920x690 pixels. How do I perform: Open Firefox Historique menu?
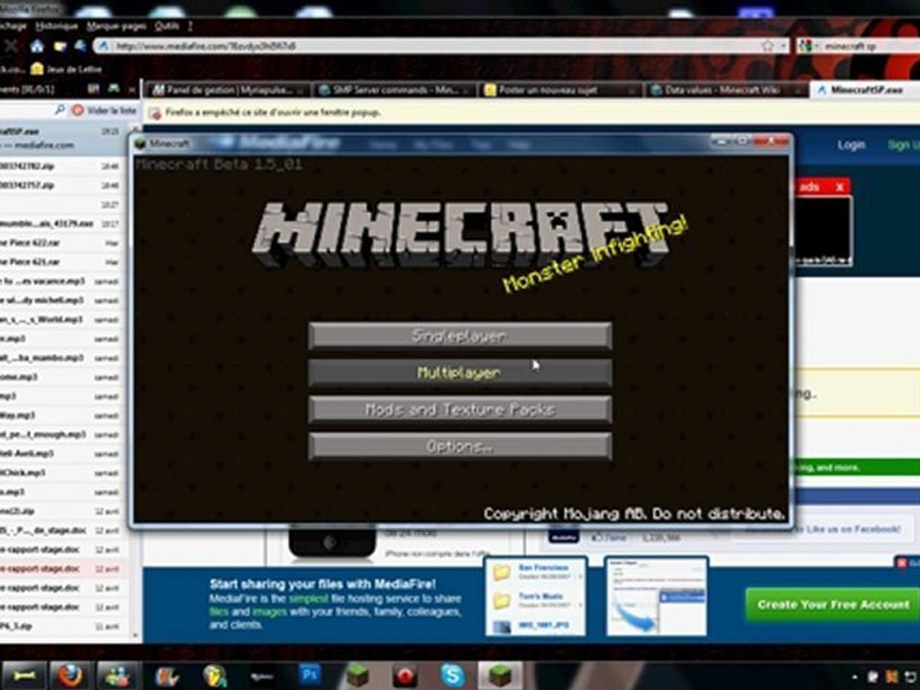coord(57,26)
